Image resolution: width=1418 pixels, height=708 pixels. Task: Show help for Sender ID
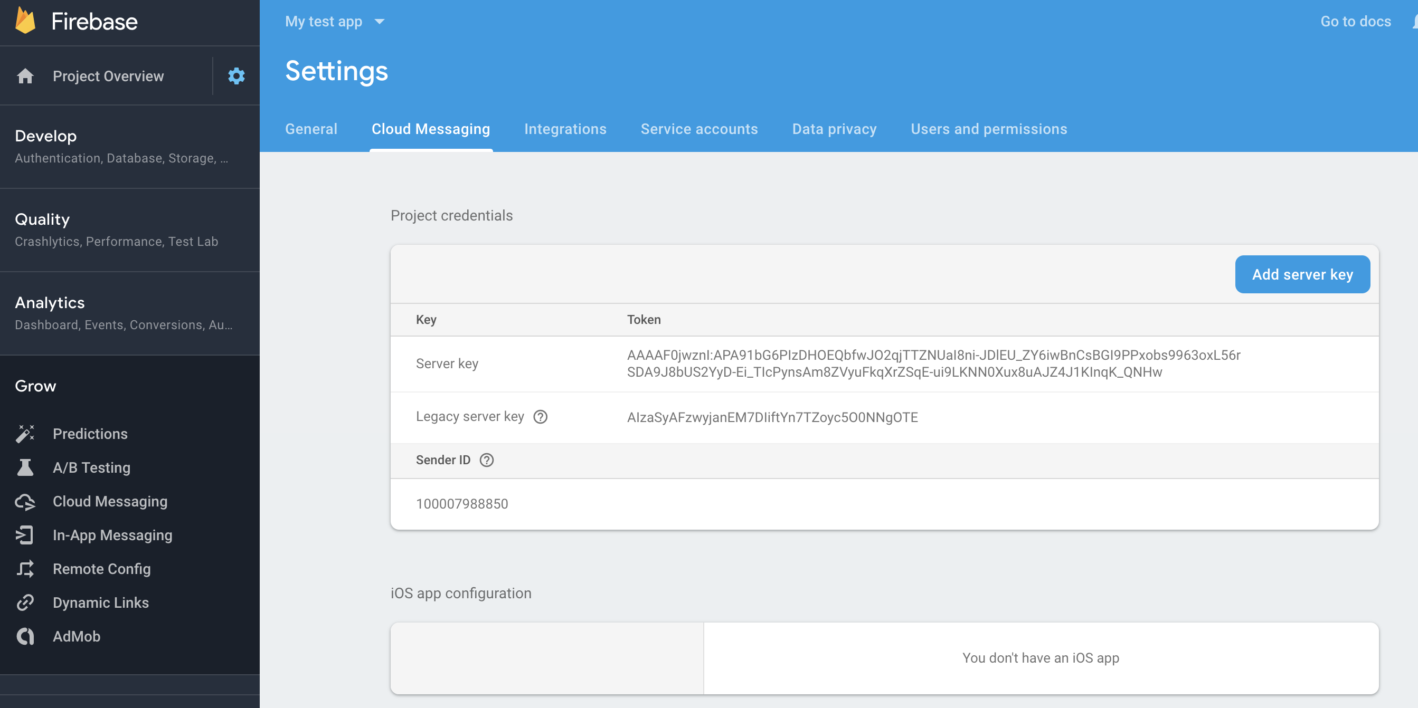487,460
